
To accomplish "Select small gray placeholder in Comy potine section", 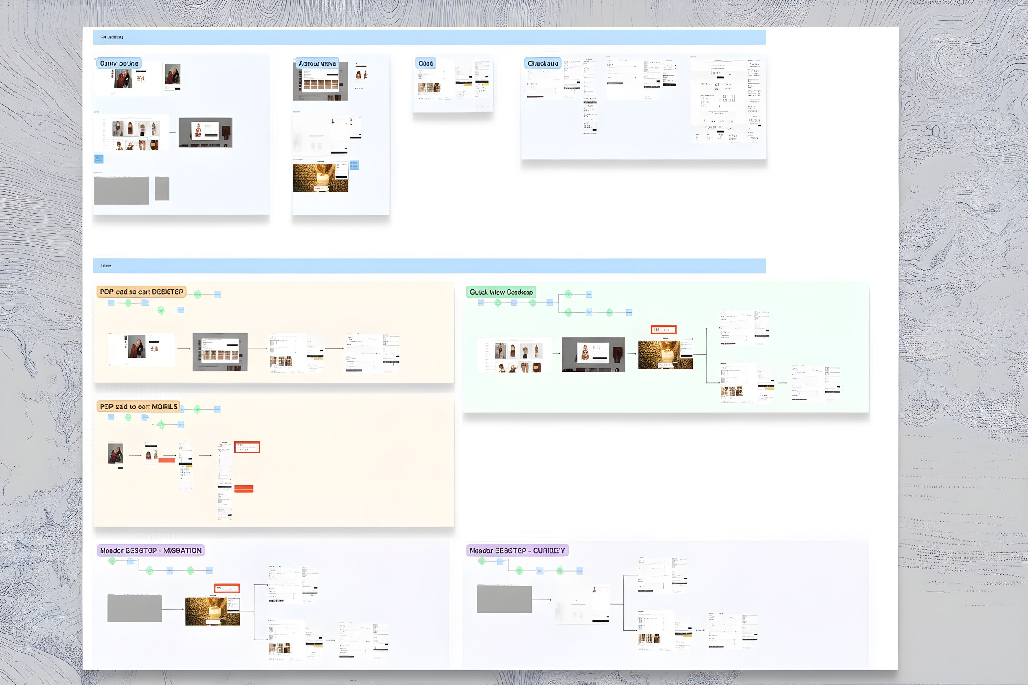I will pos(162,189).
